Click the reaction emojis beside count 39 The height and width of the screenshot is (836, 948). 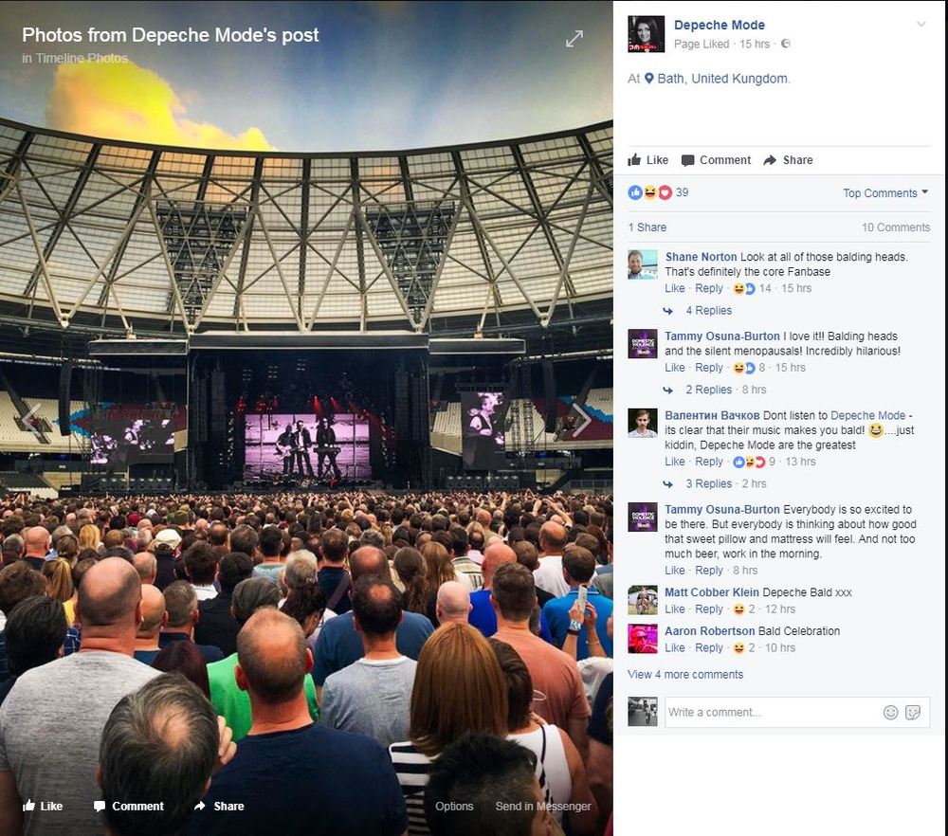point(650,192)
